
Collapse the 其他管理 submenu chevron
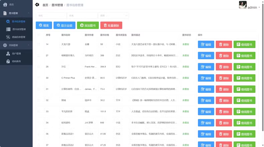(28, 45)
